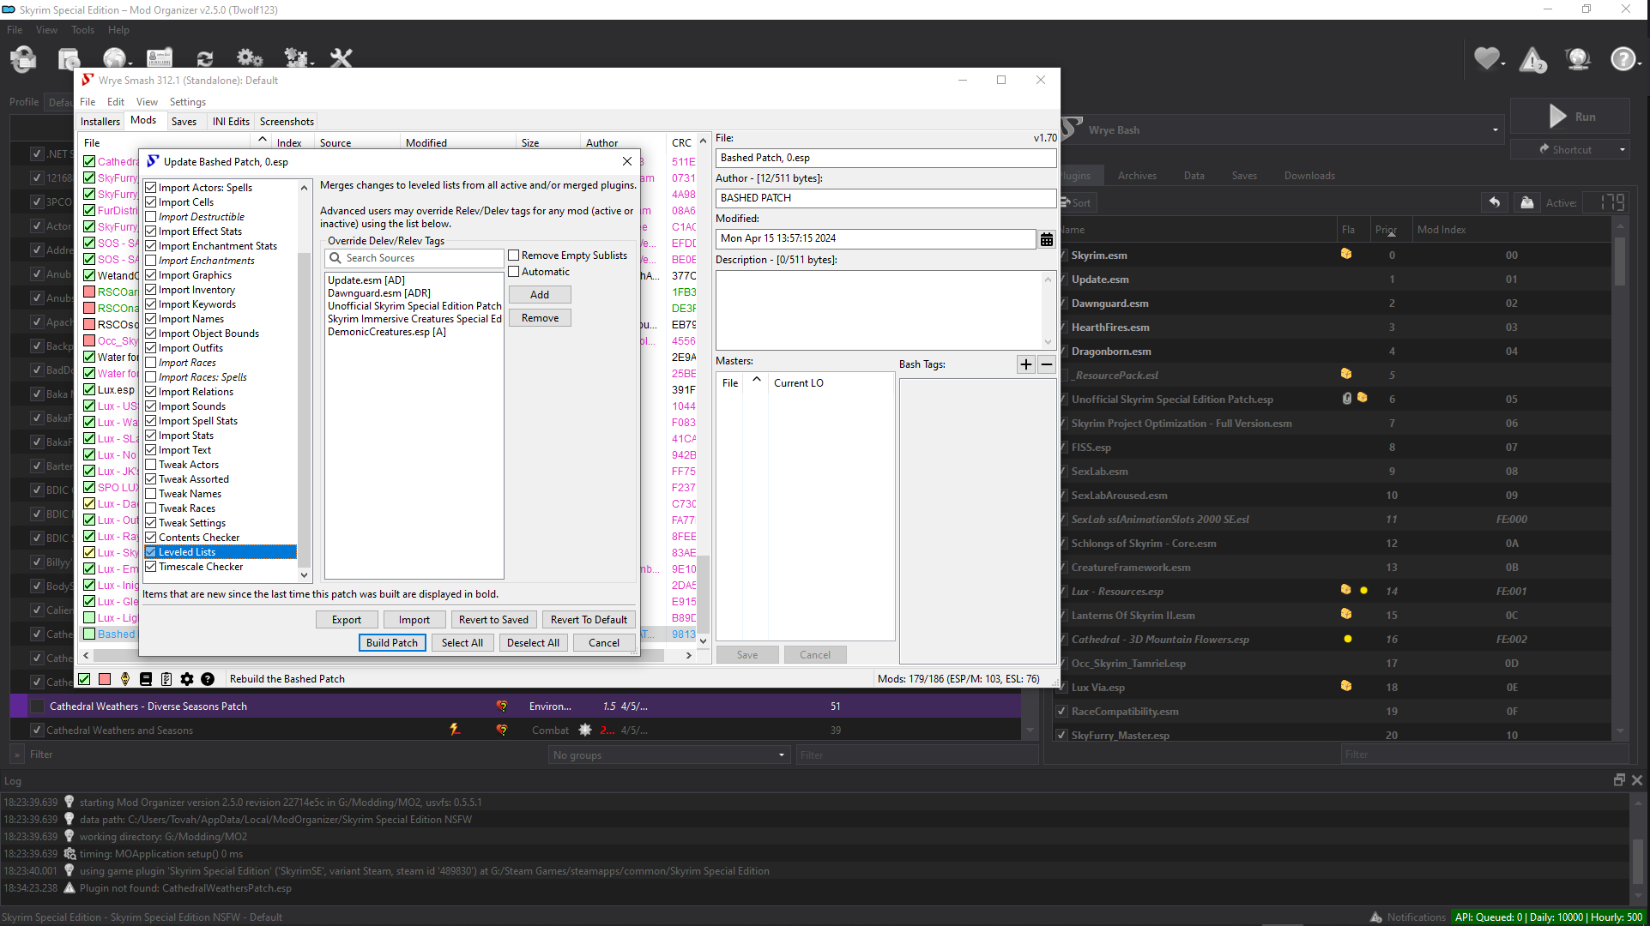Open Mod Organizer instance manager icon
Viewport: 1650px width, 926px height.
(x=23, y=58)
